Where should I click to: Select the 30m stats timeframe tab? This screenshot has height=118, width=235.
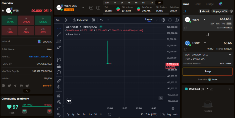click(107, 2)
